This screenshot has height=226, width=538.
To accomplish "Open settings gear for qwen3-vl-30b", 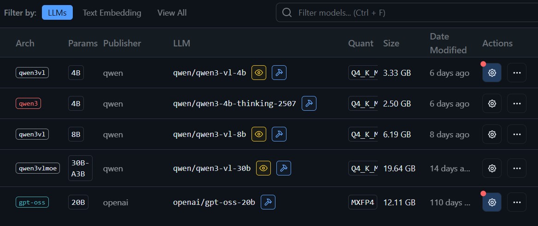I will [x=492, y=168].
